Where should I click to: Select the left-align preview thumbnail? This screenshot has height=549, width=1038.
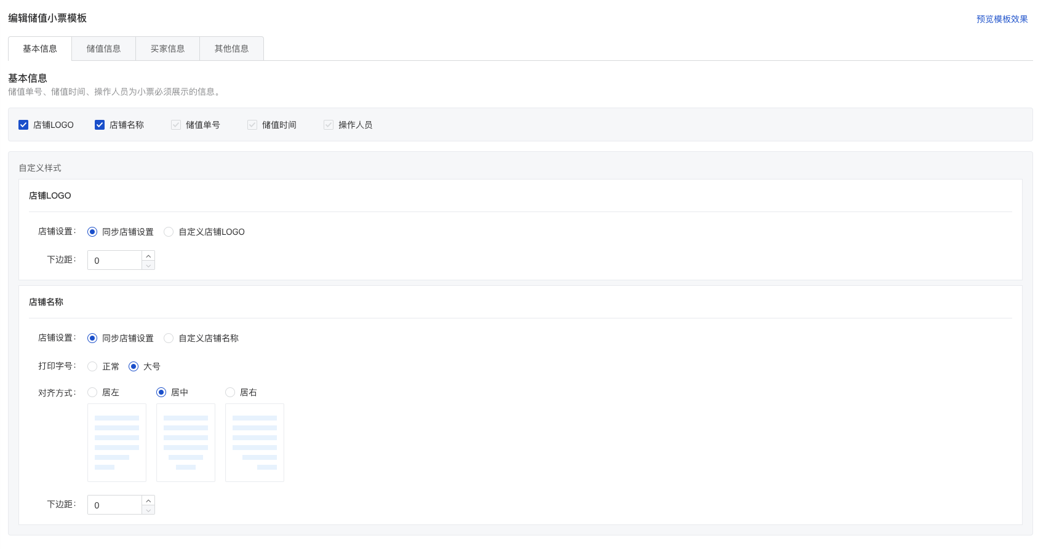[x=117, y=443]
